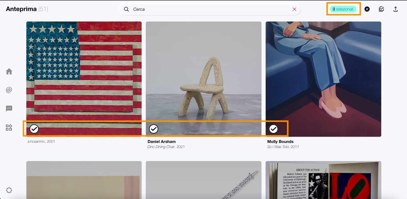Click the select-all checkbox icon
The height and width of the screenshot is (199, 407).
tap(382, 9)
